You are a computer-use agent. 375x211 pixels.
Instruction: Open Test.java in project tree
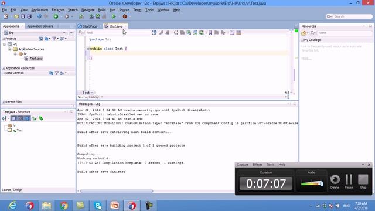[36, 59]
